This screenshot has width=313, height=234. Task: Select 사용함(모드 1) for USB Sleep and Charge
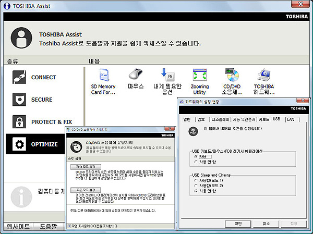coord(196,180)
